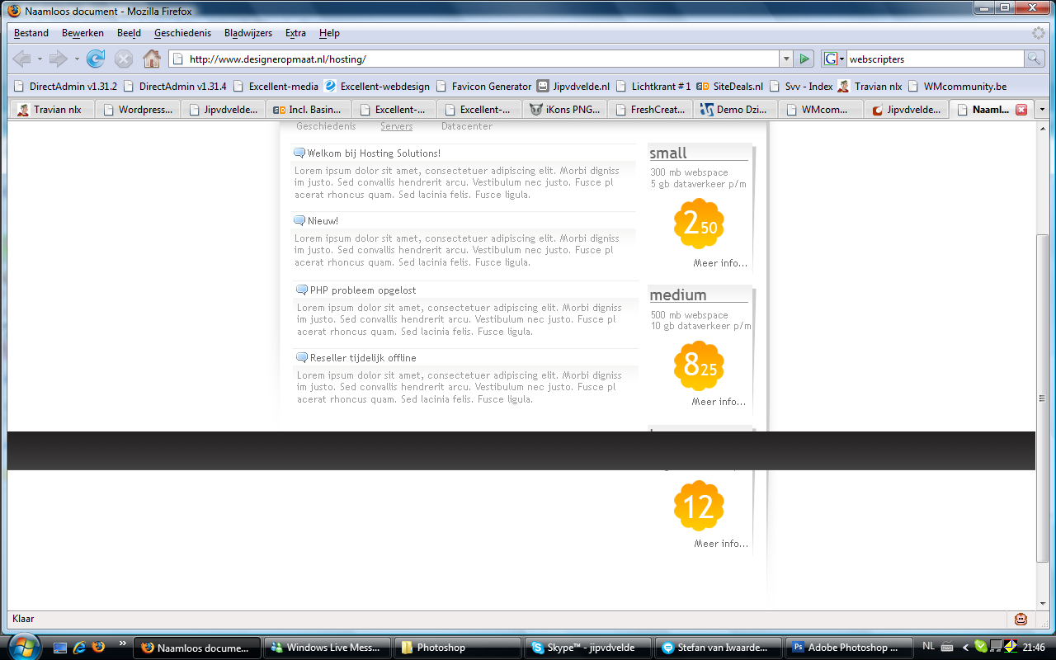Click the 2.50 orange price badge
The width and height of the screenshot is (1056, 660).
700,224
